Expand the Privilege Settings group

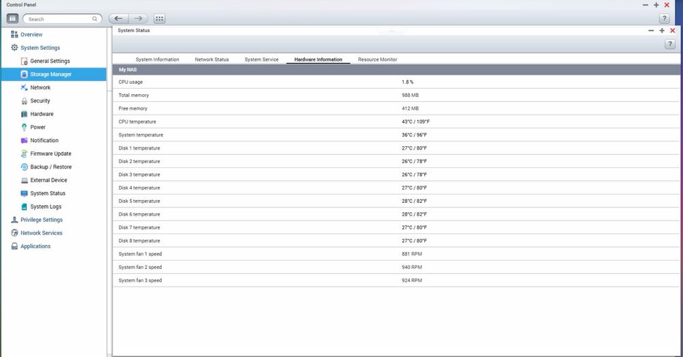(x=42, y=220)
